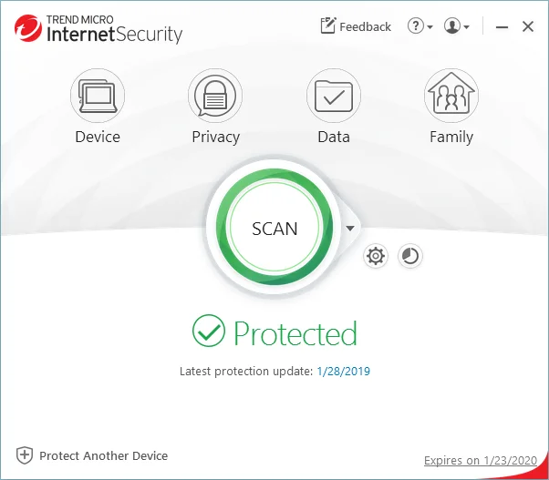
Task: Click Protect Another Device
Action: coord(103,455)
